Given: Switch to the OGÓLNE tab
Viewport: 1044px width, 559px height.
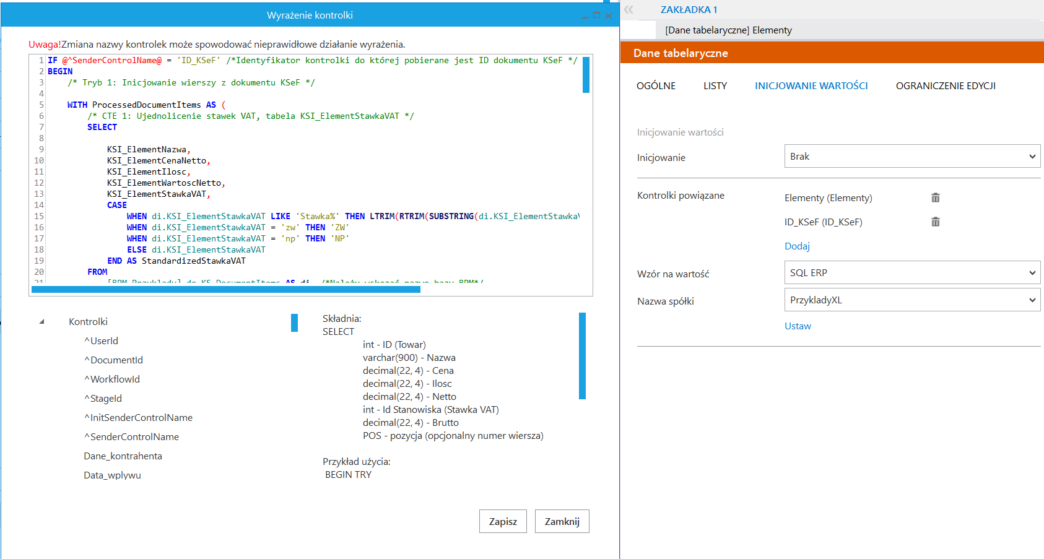Looking at the screenshot, I should [x=656, y=86].
